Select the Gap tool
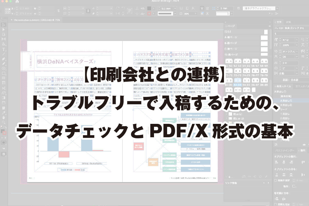This screenshot has height=206, width=309. tap(4, 39)
